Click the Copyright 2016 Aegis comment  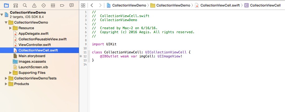coord(143,32)
